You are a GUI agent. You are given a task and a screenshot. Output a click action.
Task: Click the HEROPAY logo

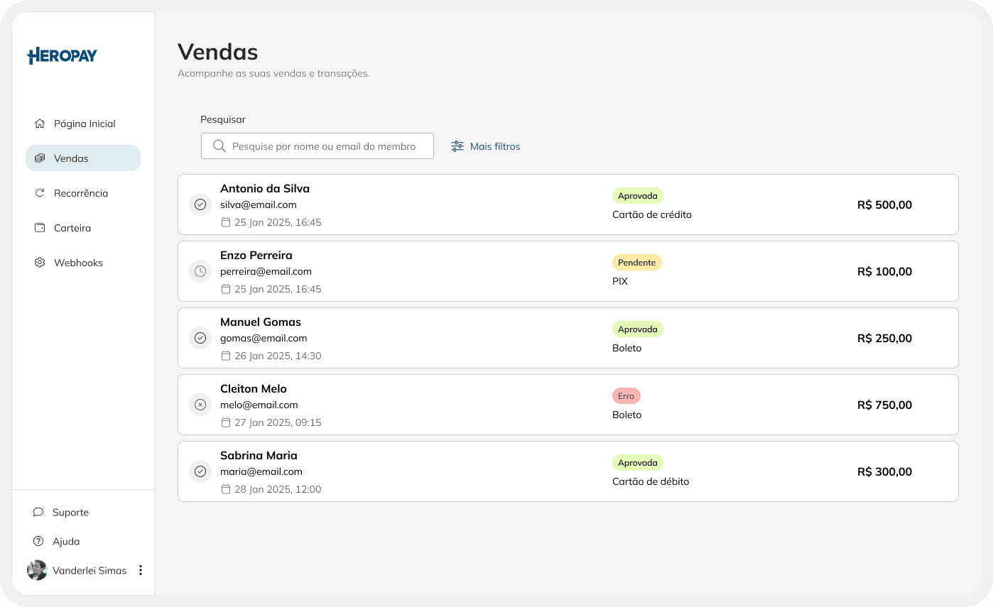coord(62,55)
